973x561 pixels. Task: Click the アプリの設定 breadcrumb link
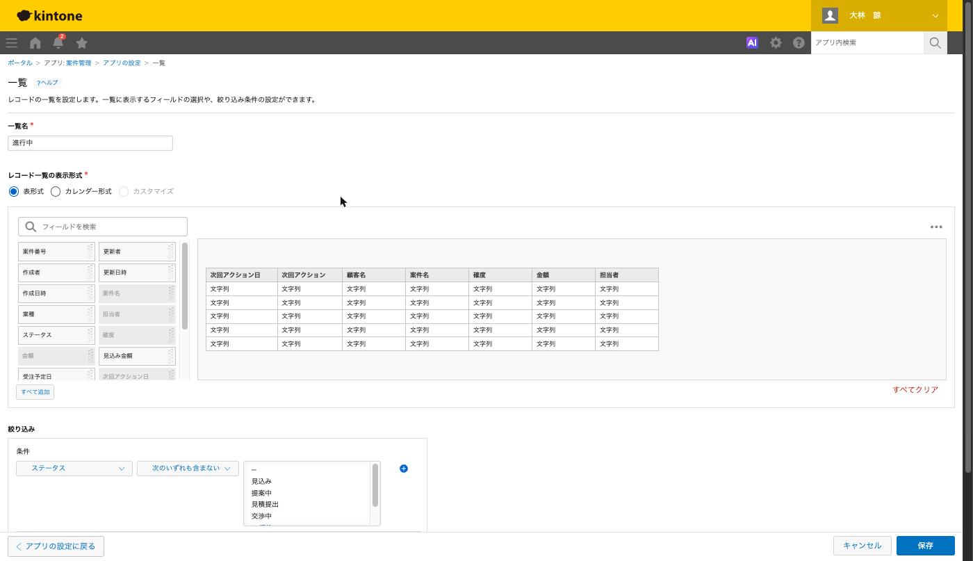coord(122,63)
